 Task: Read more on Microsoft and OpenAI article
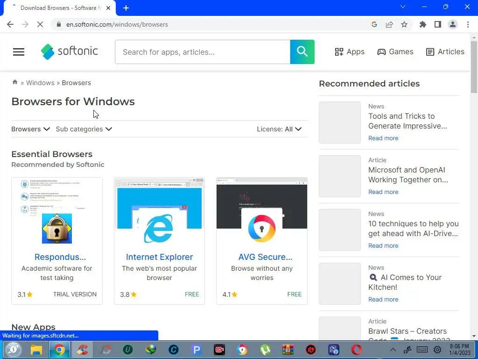[x=383, y=192]
